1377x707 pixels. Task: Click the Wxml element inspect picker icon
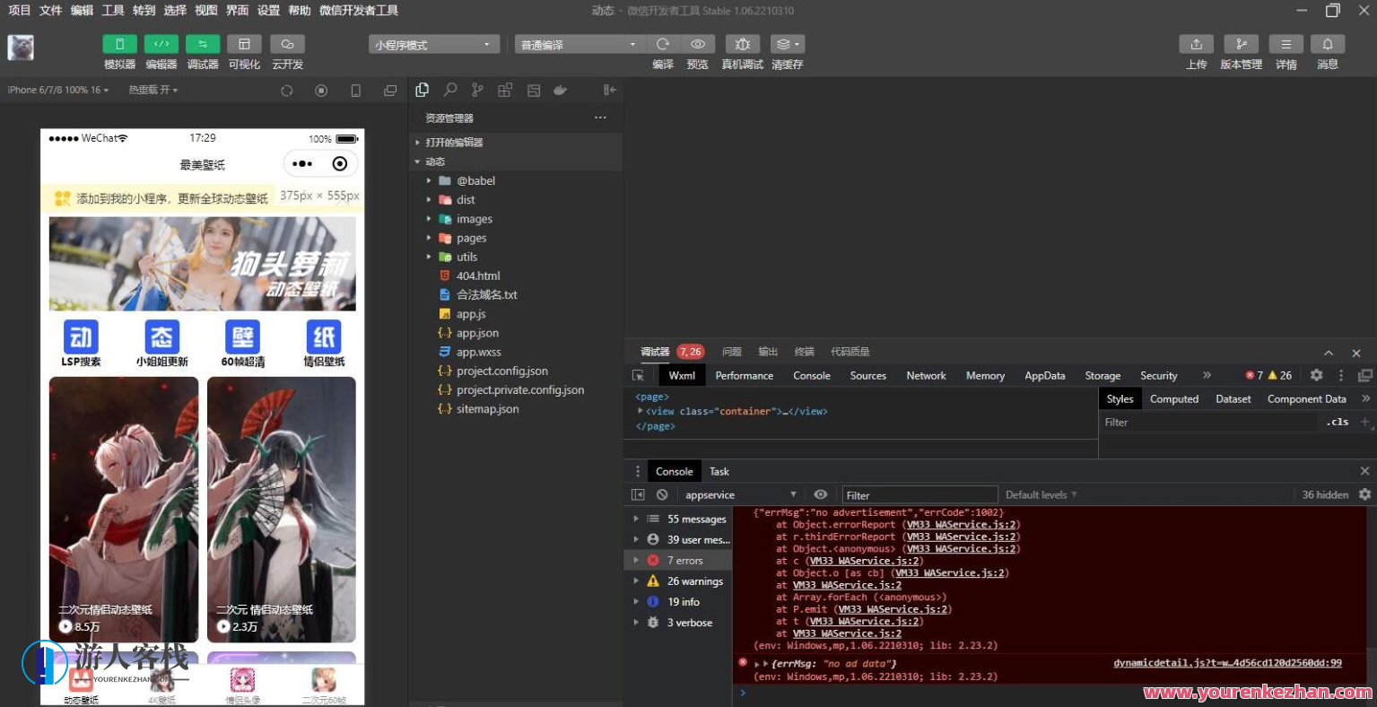click(638, 376)
